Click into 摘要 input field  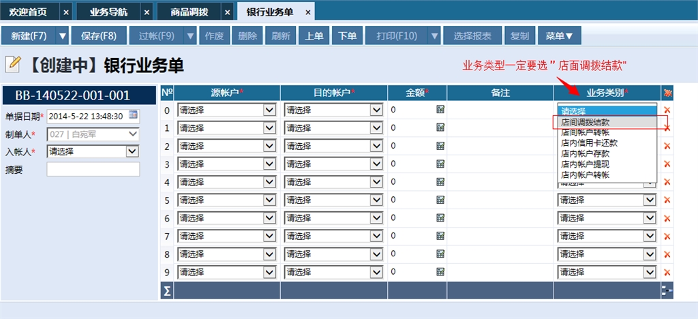click(x=93, y=169)
